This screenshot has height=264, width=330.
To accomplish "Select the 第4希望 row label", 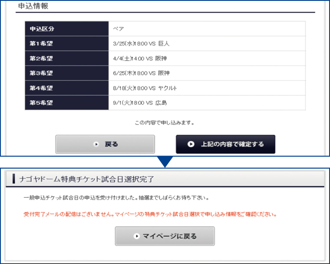I will pyautogui.click(x=67, y=88).
